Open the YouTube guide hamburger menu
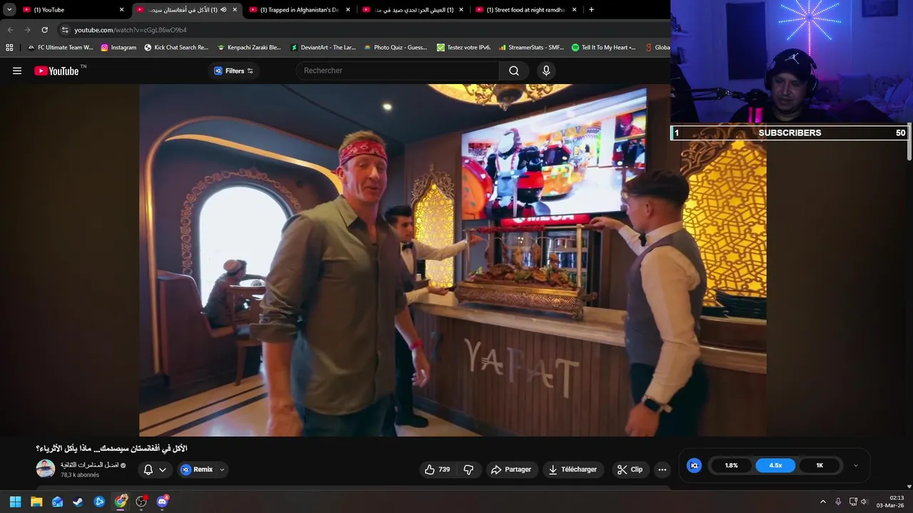The width and height of the screenshot is (913, 513). (17, 71)
